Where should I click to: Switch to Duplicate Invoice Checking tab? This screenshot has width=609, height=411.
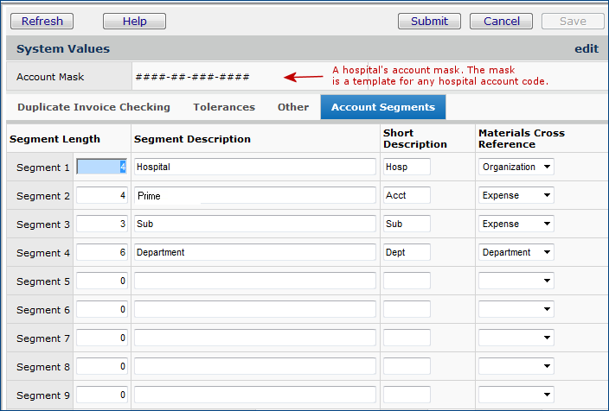click(93, 107)
